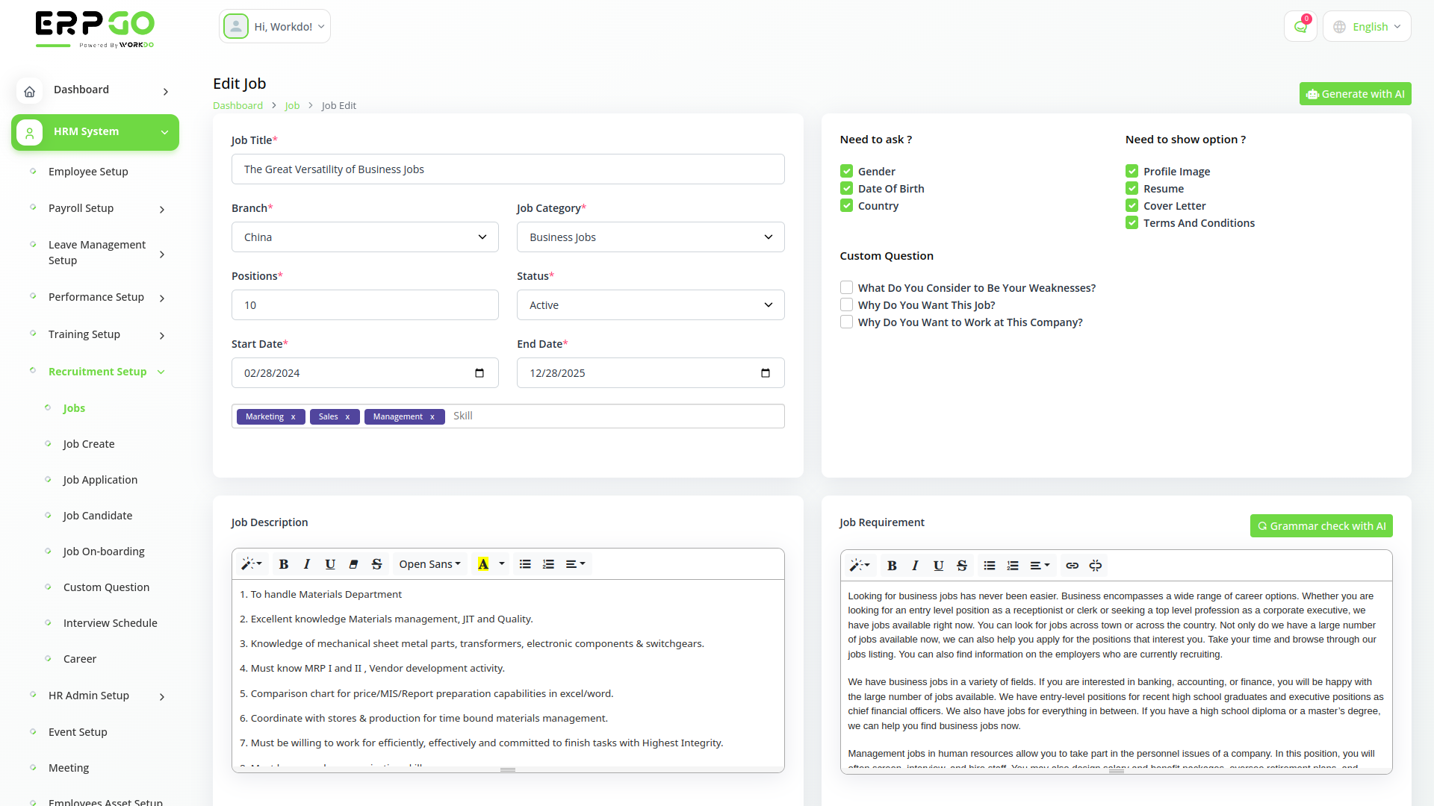This screenshot has height=806, width=1434.
Task: Collapse the HRM System menu
Action: [95, 131]
